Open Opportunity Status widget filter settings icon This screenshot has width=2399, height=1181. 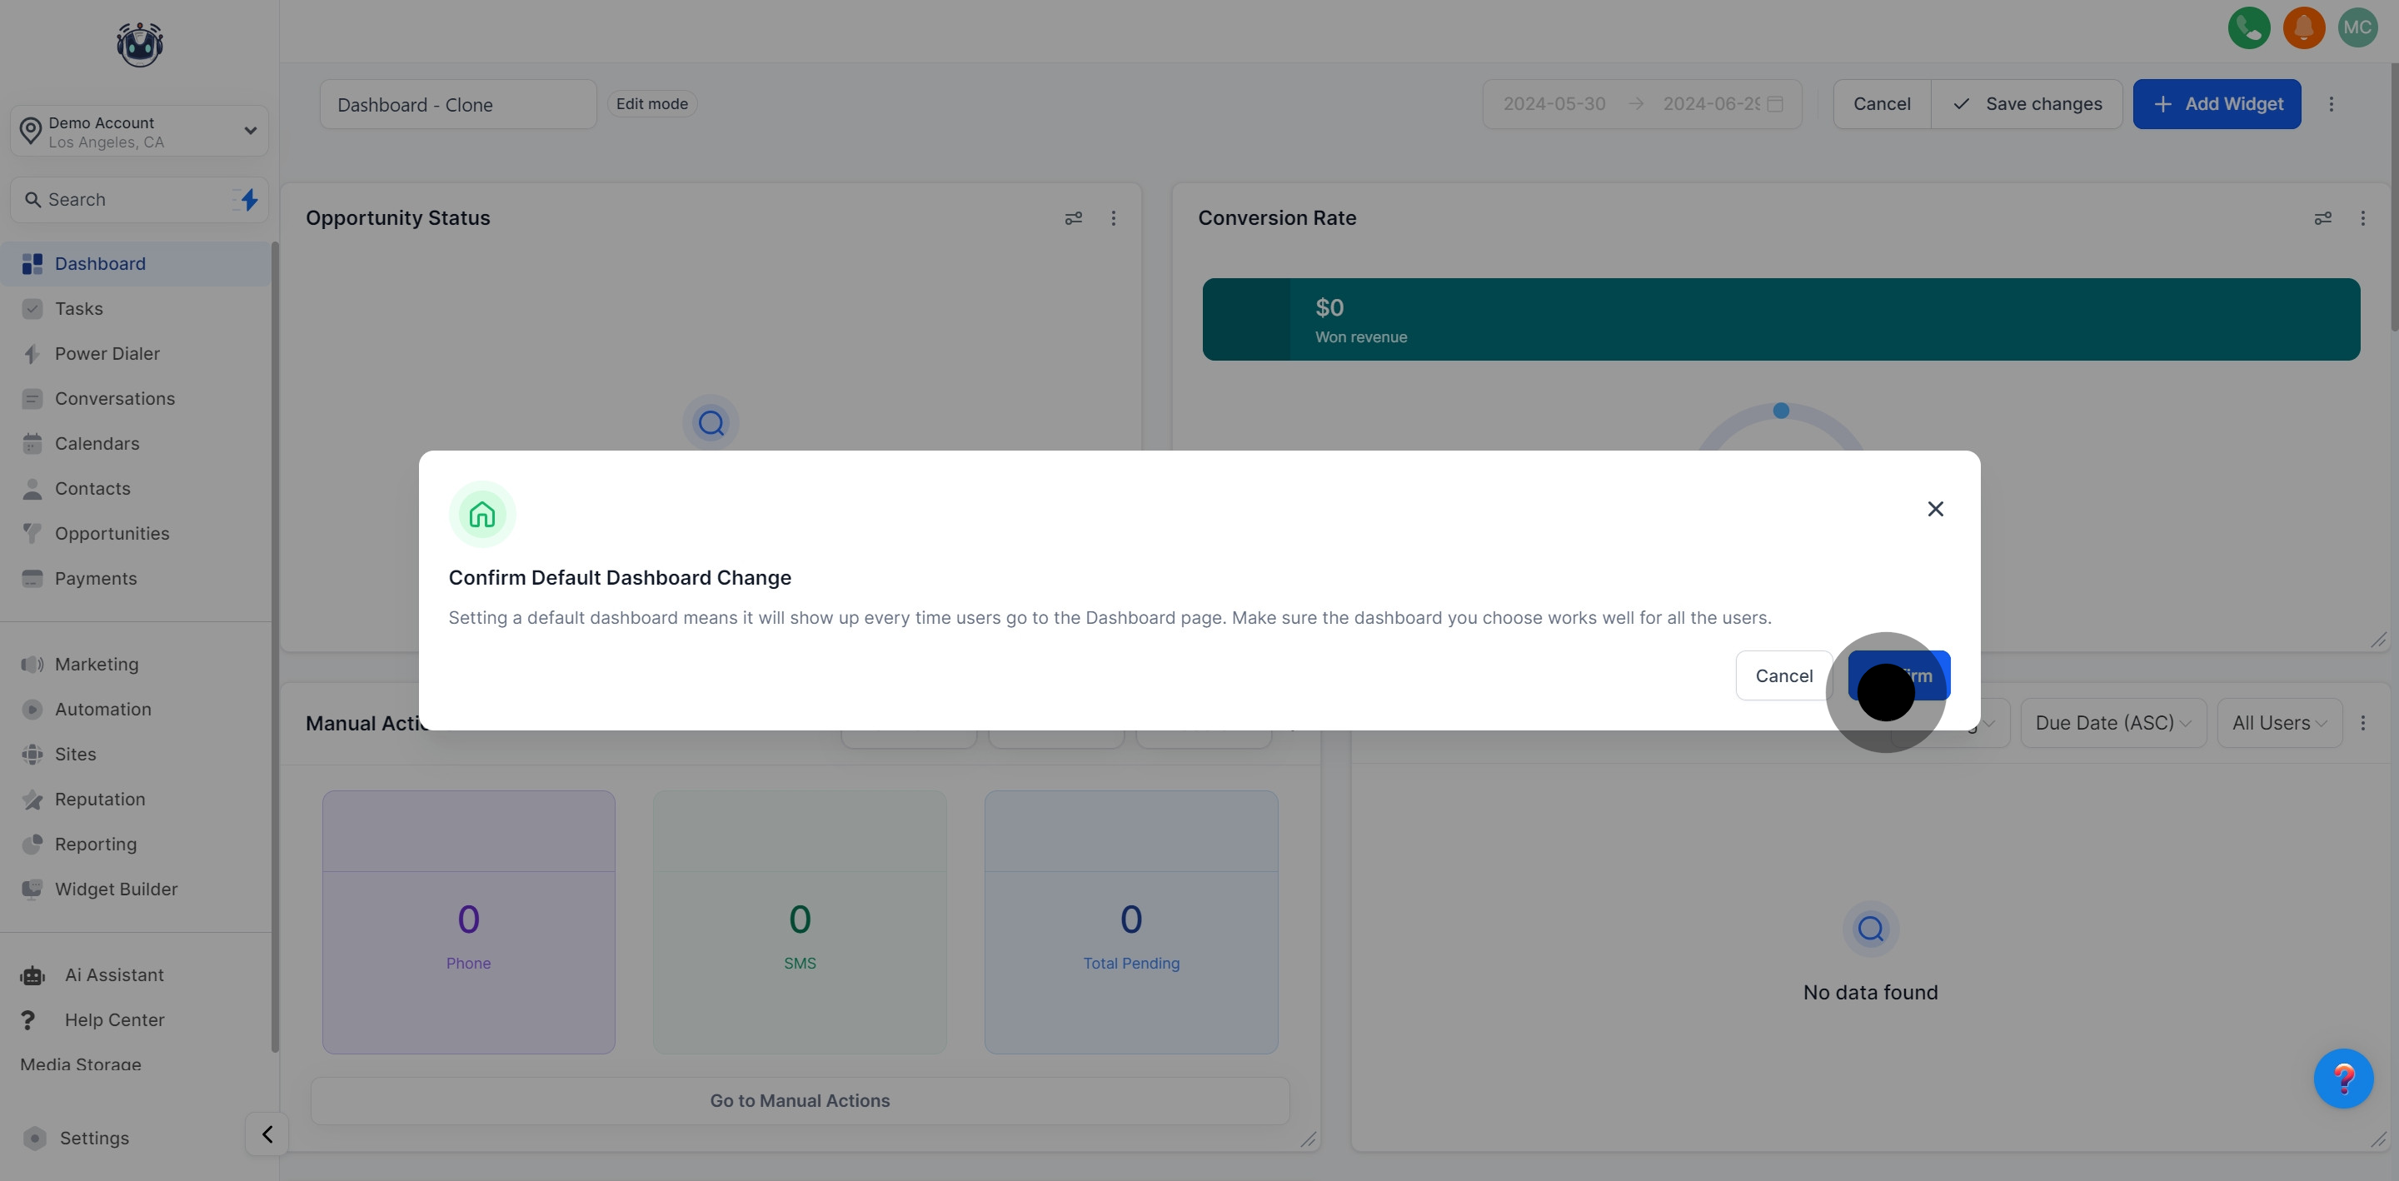(1073, 218)
